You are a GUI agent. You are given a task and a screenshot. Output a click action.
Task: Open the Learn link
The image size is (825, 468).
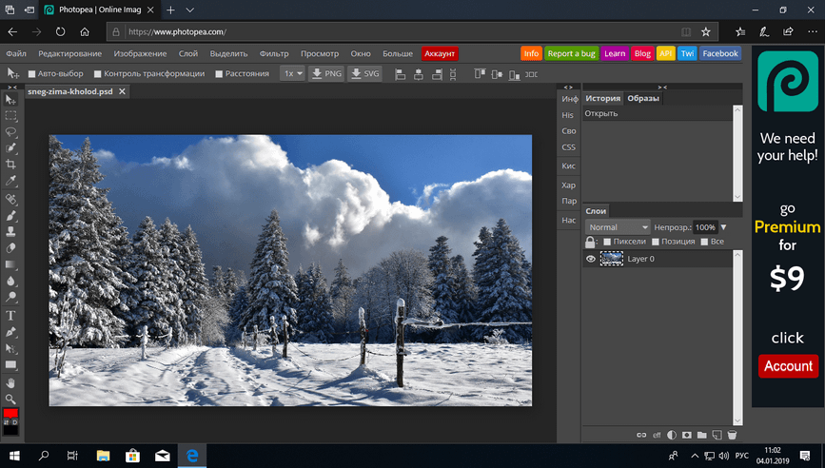615,53
